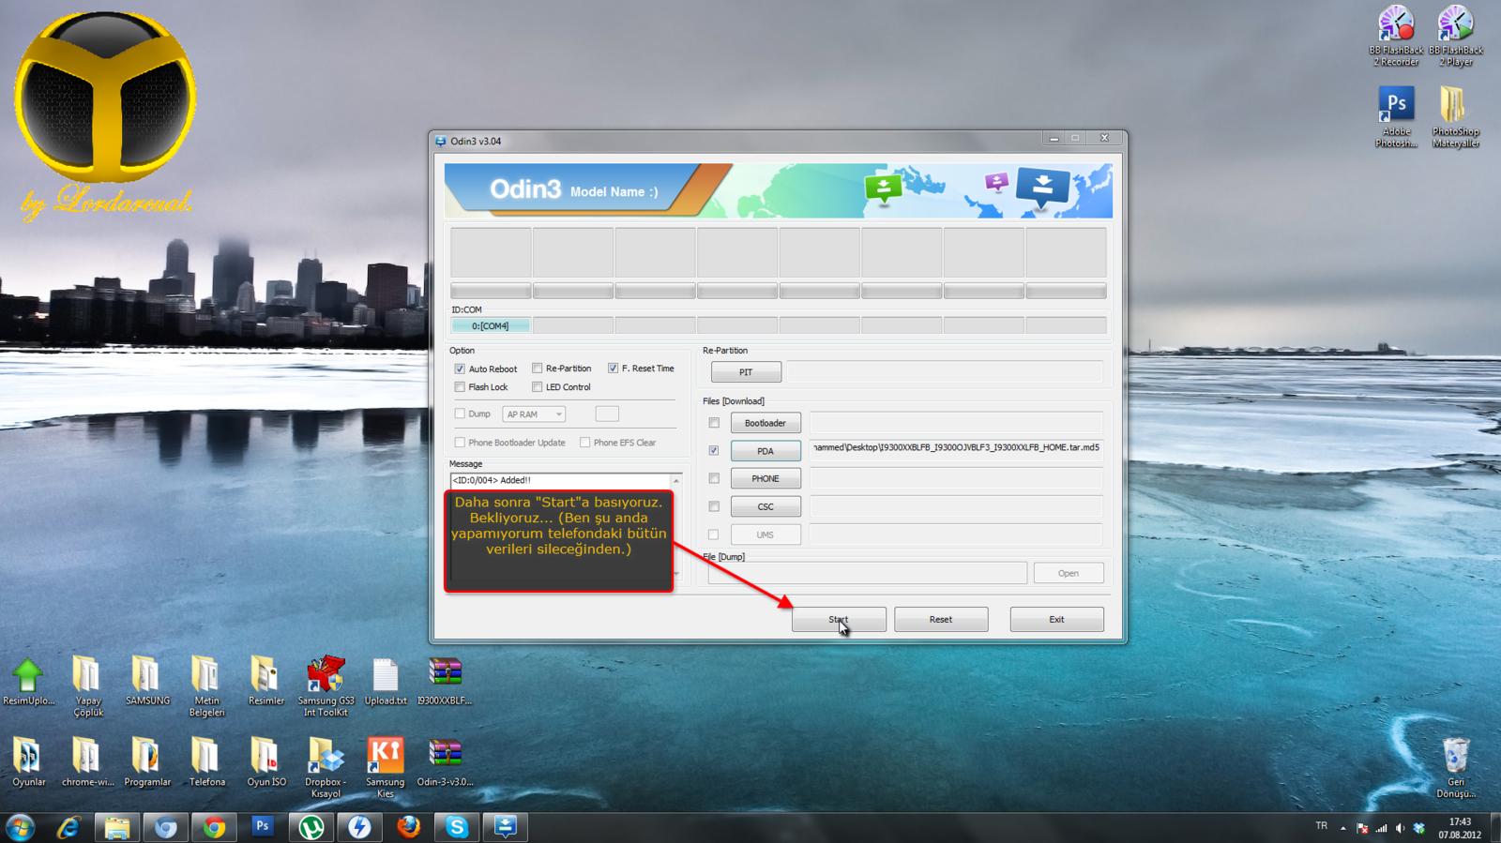Switch to Odin3 taskbar button
This screenshot has width=1501, height=843.
pyautogui.click(x=506, y=827)
